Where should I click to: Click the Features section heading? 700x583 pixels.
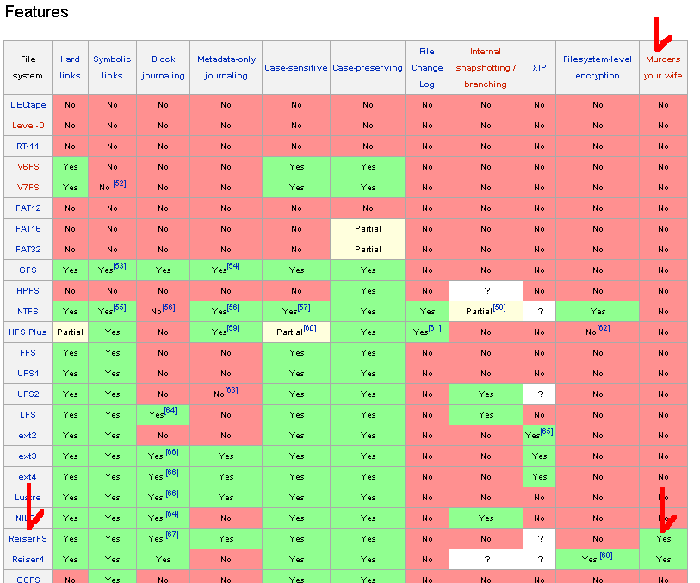pos(37,12)
